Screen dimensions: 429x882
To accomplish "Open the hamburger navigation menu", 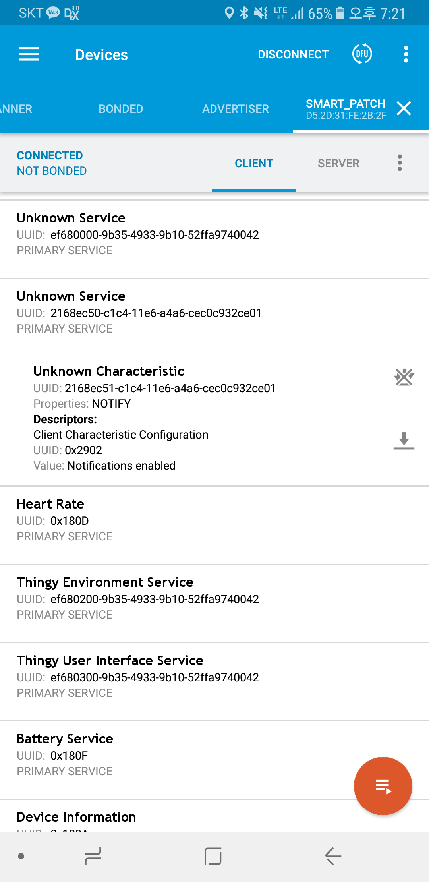I will click(29, 54).
